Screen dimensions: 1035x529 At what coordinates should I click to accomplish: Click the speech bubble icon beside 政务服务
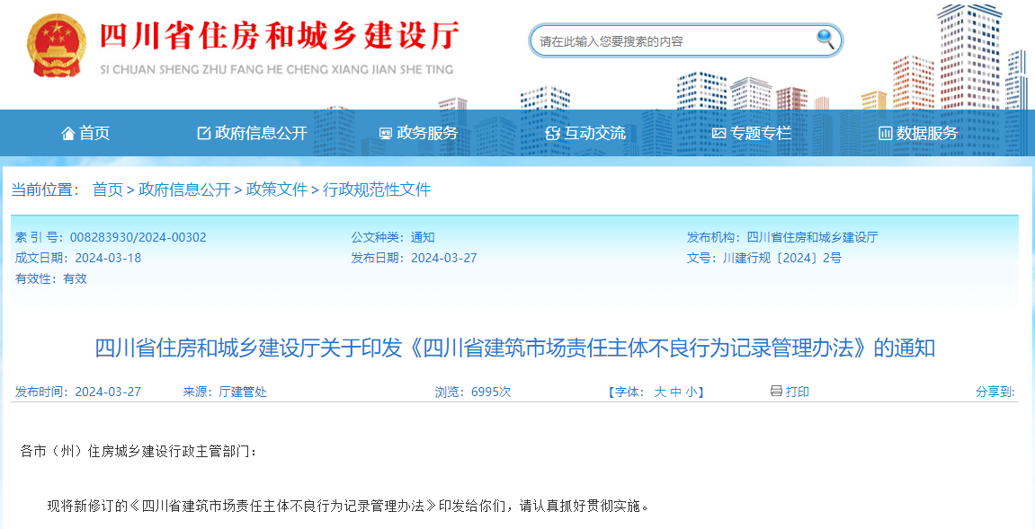click(x=385, y=132)
